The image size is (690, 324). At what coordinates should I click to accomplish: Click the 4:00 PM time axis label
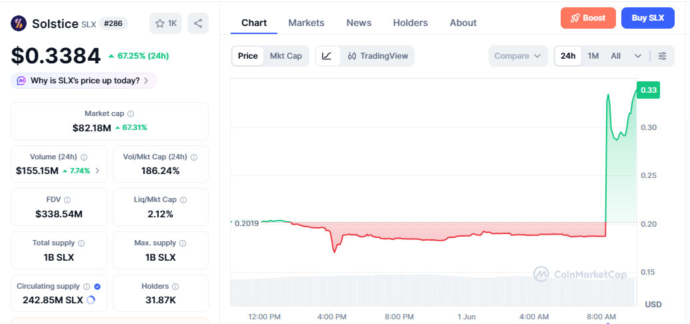point(331,317)
